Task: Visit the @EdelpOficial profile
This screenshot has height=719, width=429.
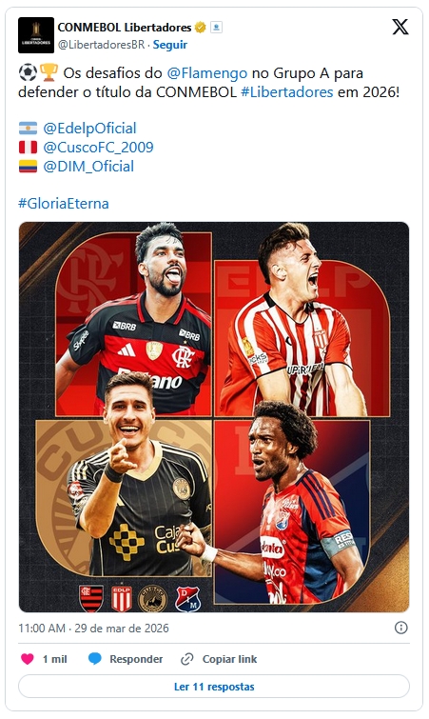Action: point(89,128)
